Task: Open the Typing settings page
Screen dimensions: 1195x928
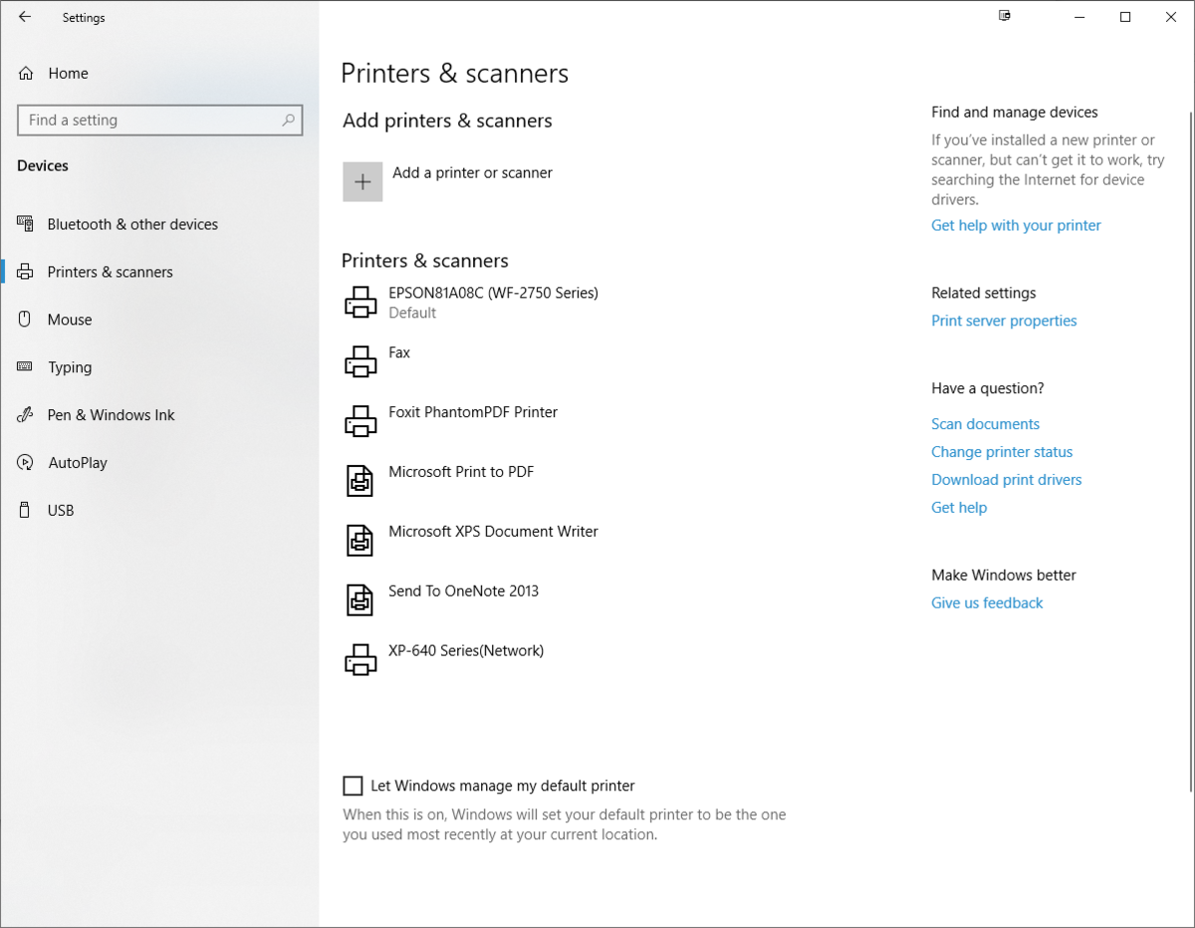Action: click(70, 368)
